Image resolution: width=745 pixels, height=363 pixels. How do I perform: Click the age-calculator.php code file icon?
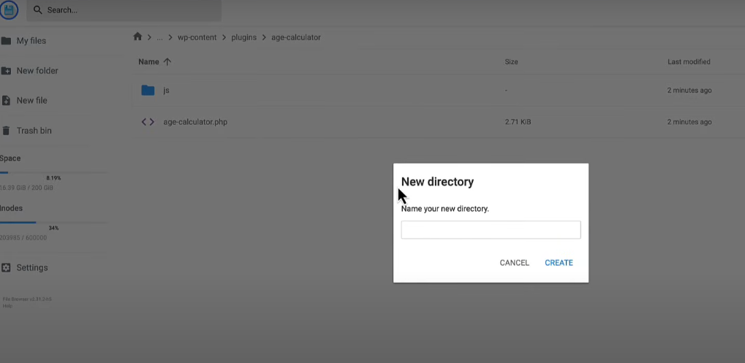pos(148,122)
